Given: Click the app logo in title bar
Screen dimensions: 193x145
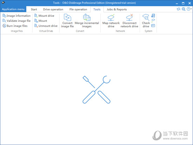Looking at the screenshot, I should click(3, 2).
